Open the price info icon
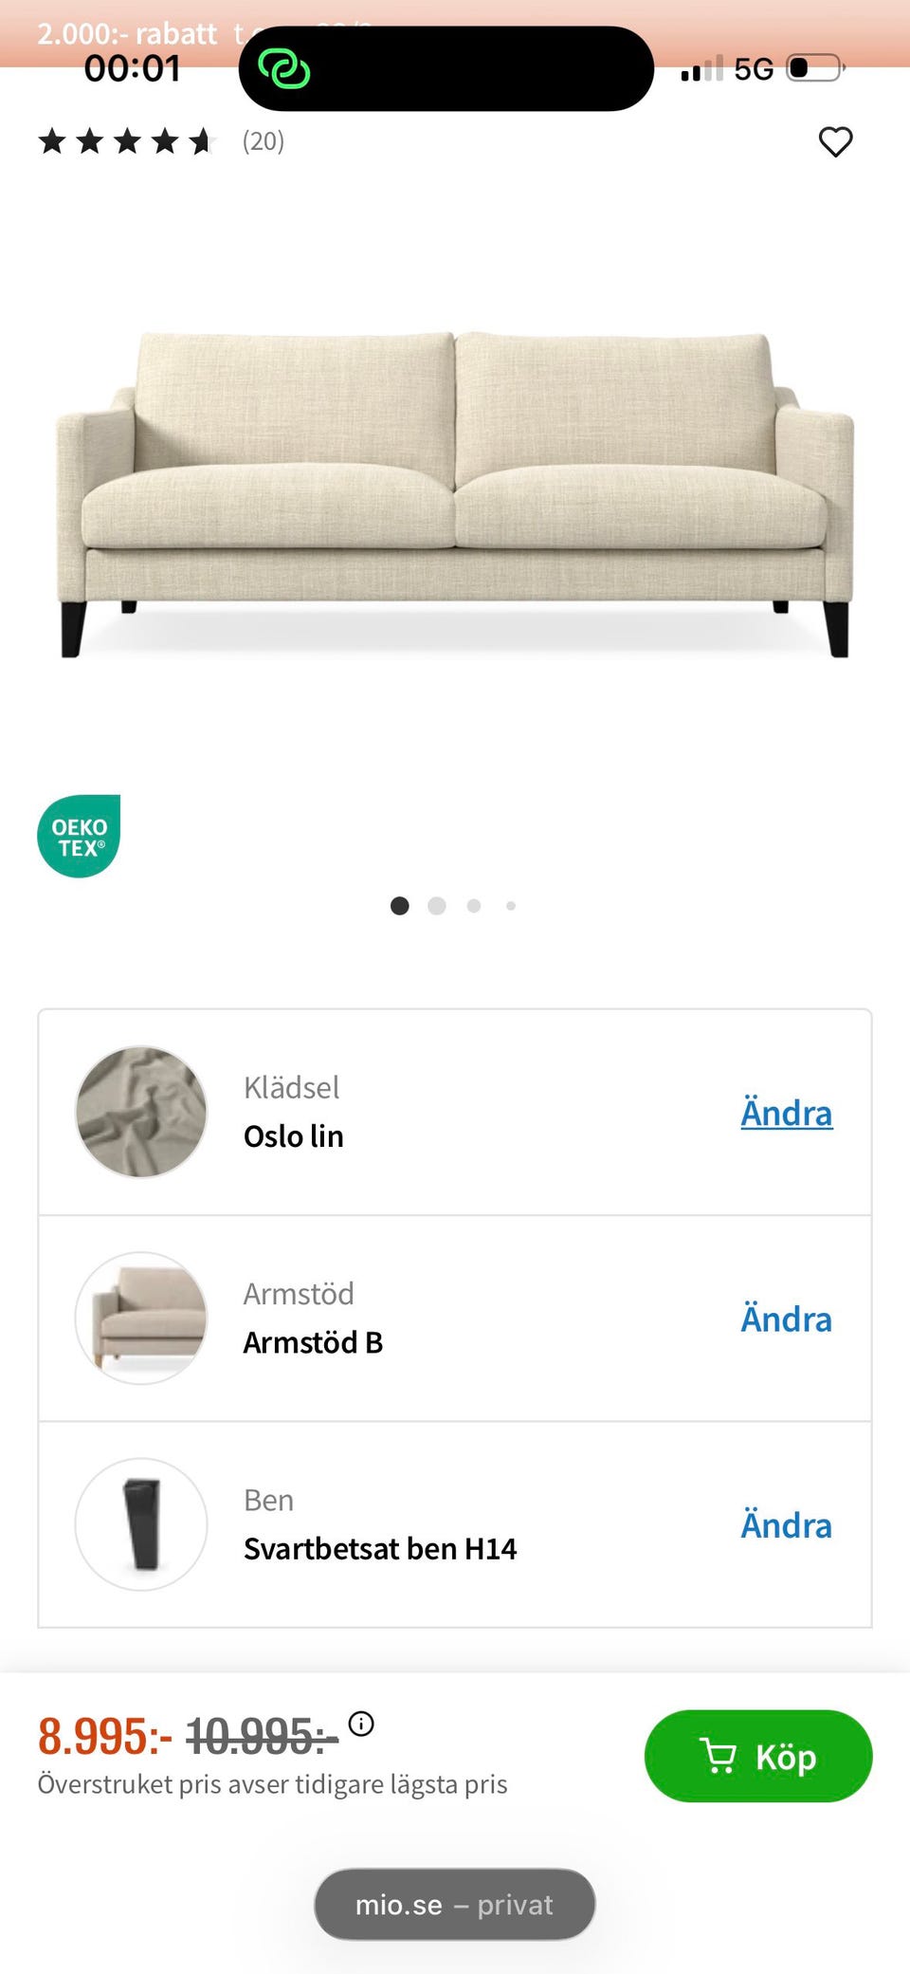The height and width of the screenshot is (1974, 910). (361, 1723)
